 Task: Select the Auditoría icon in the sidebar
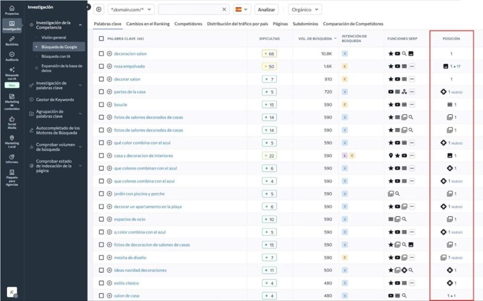click(12, 56)
